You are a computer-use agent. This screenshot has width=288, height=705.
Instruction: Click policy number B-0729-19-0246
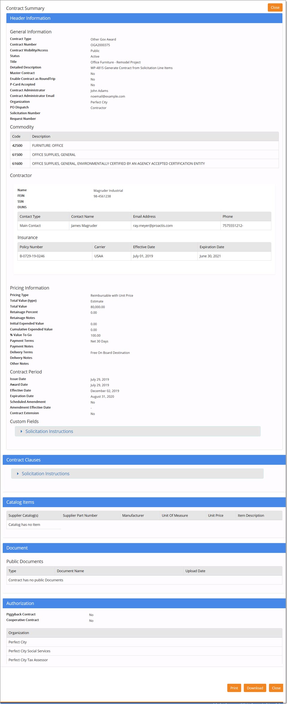click(x=32, y=256)
